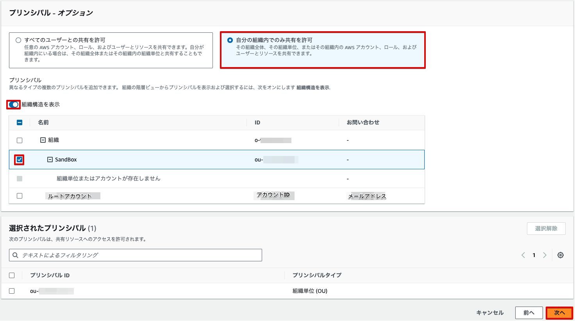Viewport: 575px width, 321px height.
Task: Go to previous page with left chevron
Action: click(523, 255)
